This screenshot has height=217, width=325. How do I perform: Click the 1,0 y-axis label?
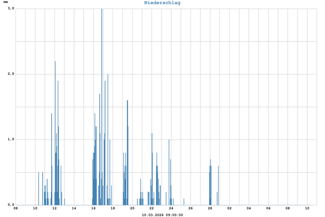11,139
